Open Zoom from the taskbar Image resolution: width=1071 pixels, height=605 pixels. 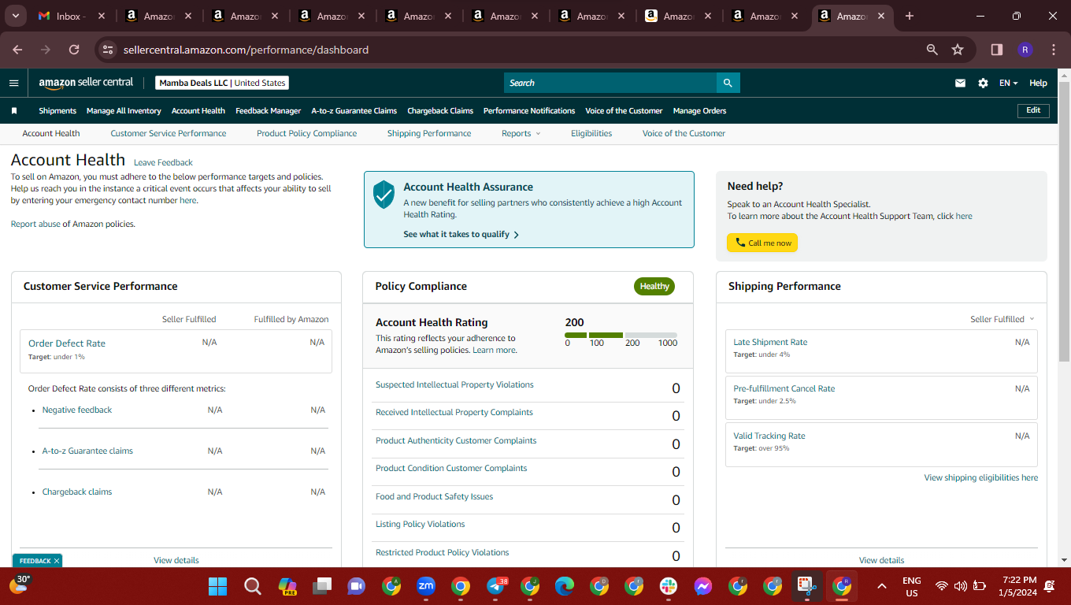[x=426, y=586]
